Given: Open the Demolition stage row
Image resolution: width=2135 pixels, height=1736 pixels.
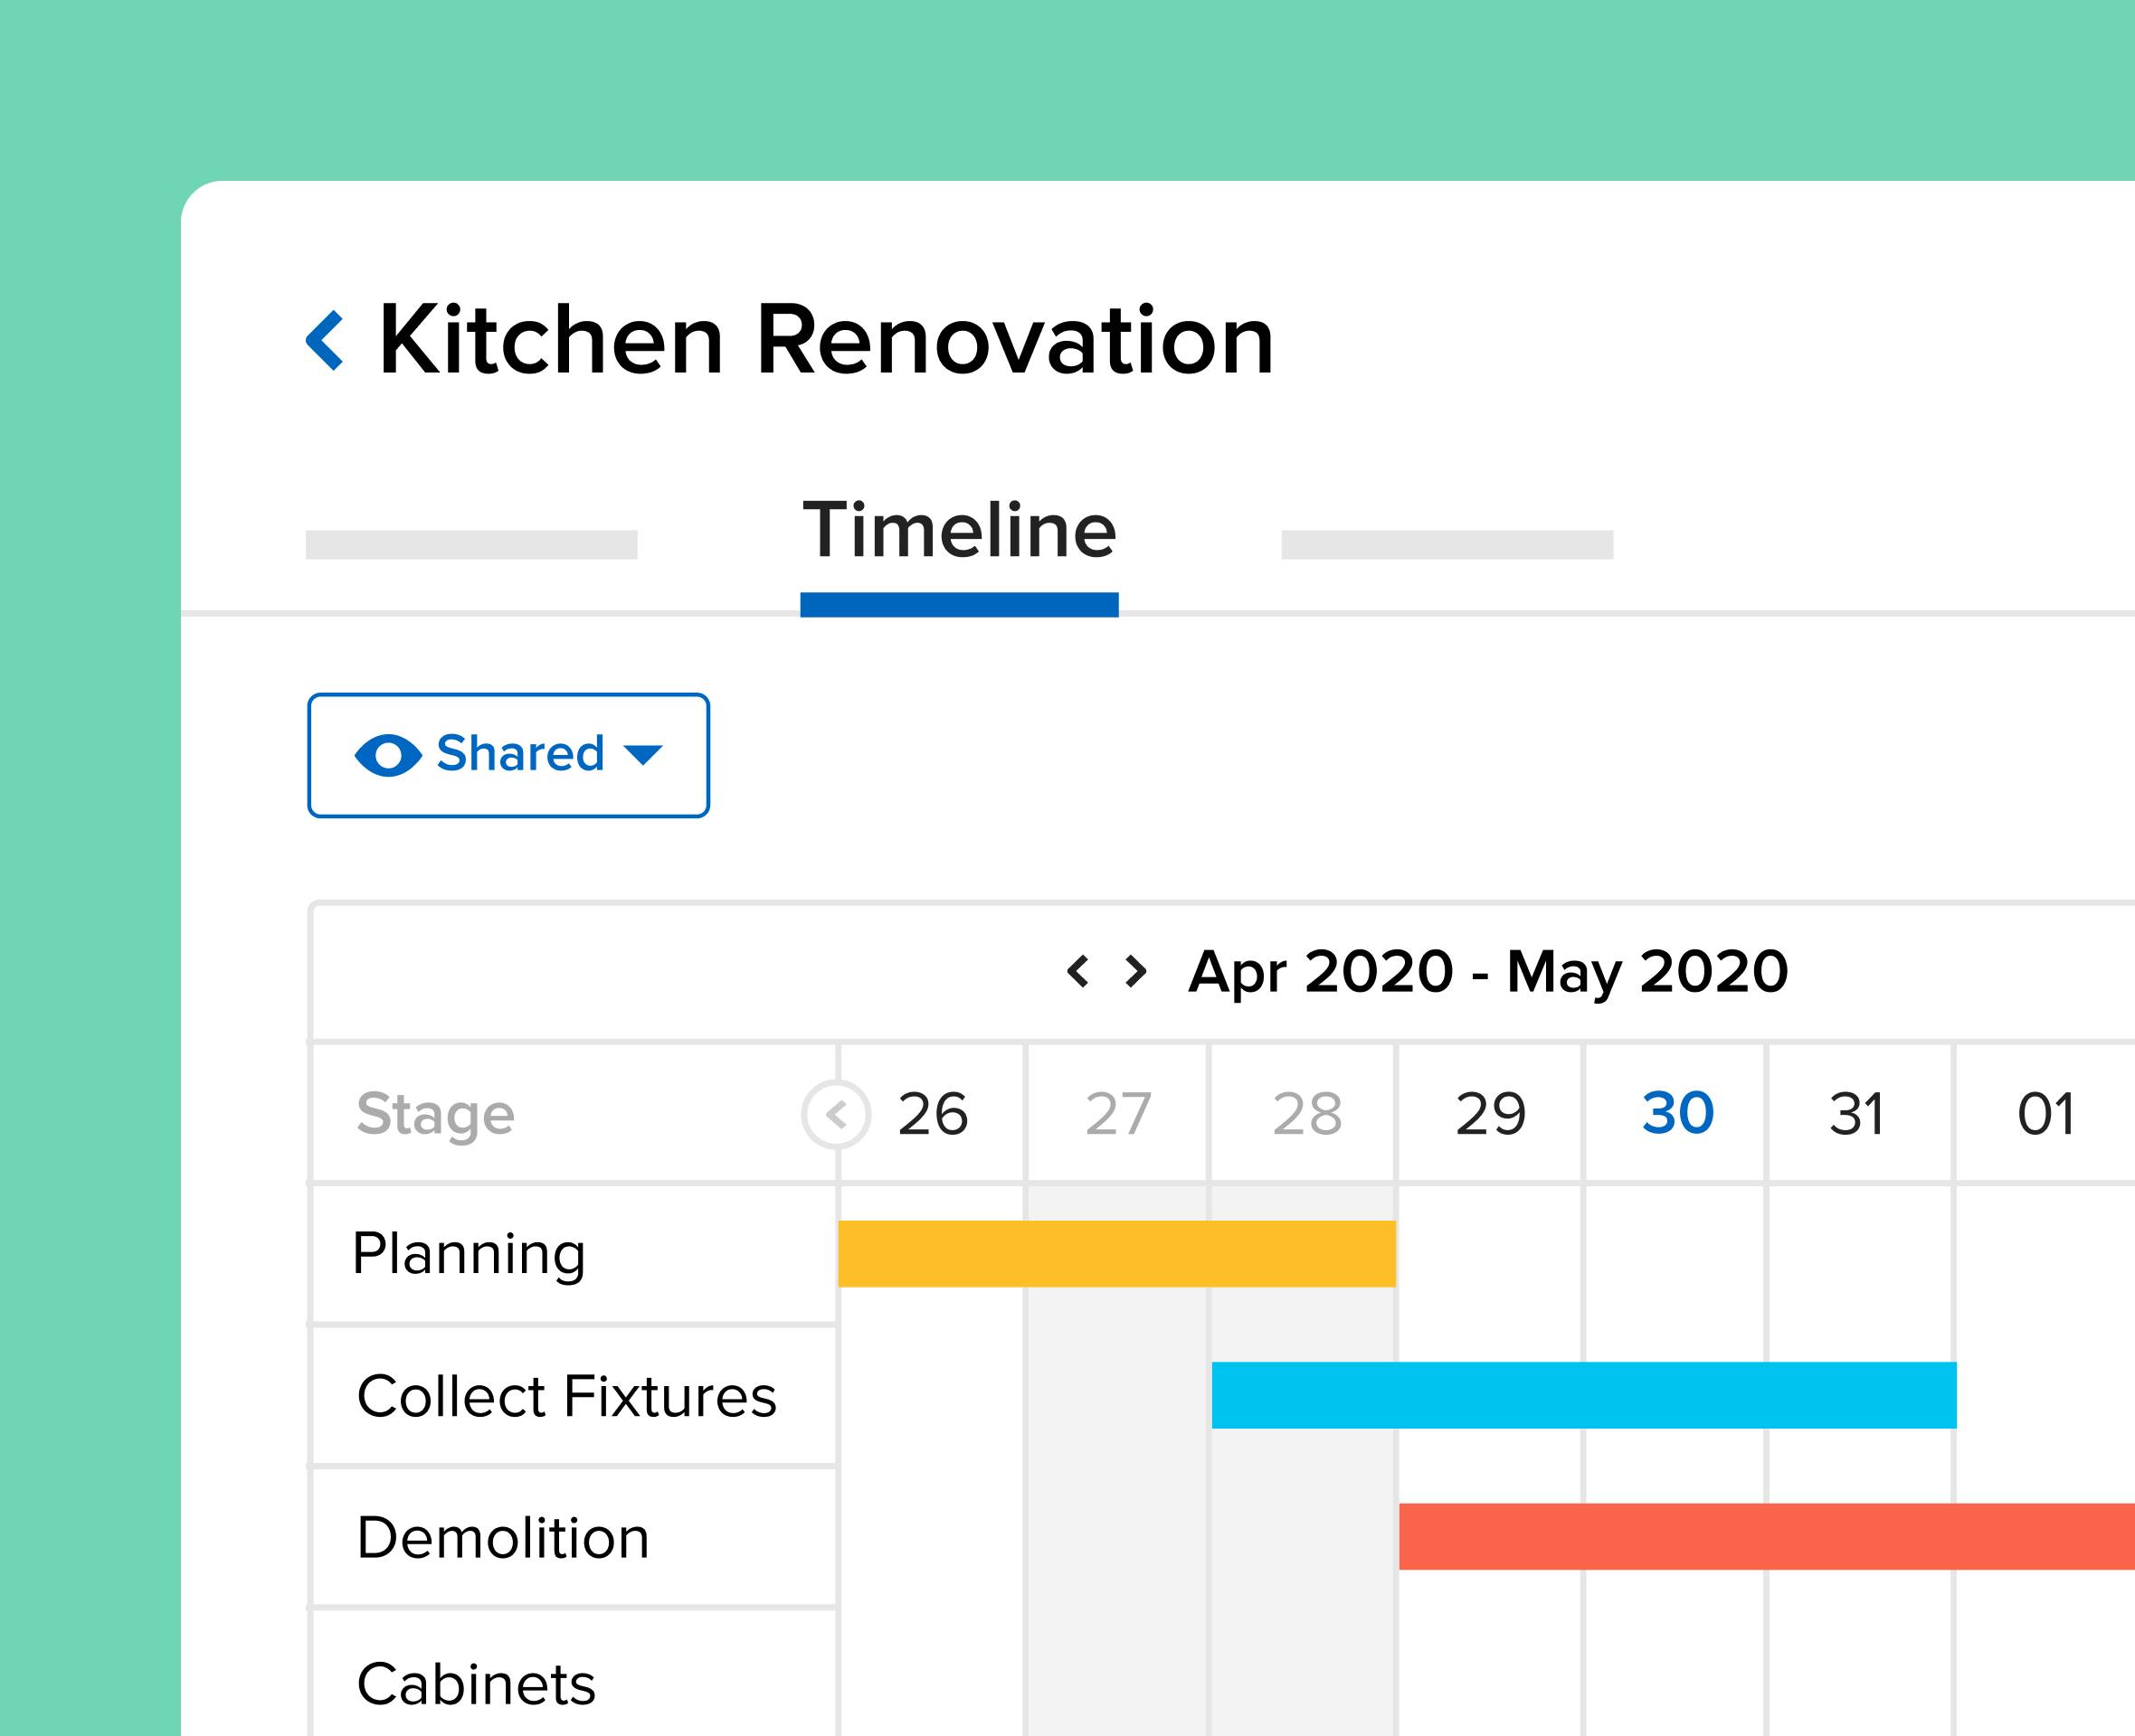Looking at the screenshot, I should (503, 1538).
